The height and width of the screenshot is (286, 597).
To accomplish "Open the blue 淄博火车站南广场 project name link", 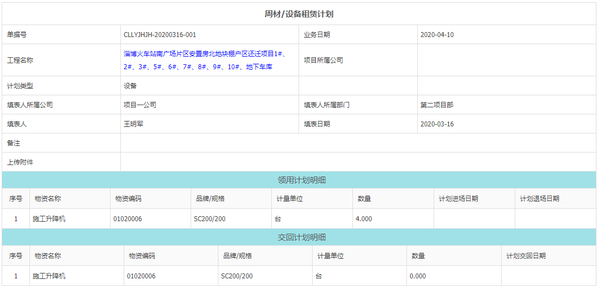I will pyautogui.click(x=205, y=60).
